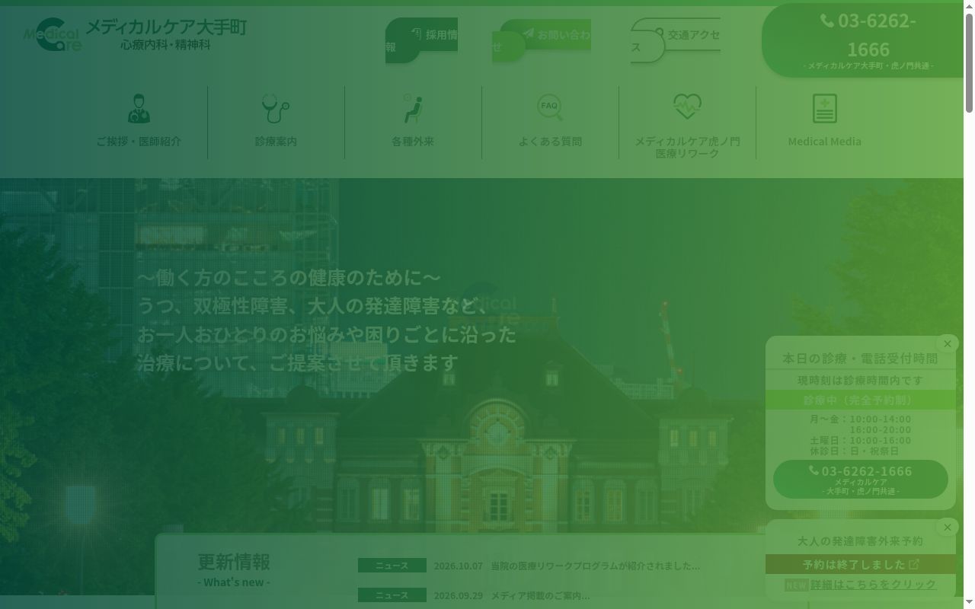
Task: Select the Medical Media document icon
Action: [x=824, y=108]
